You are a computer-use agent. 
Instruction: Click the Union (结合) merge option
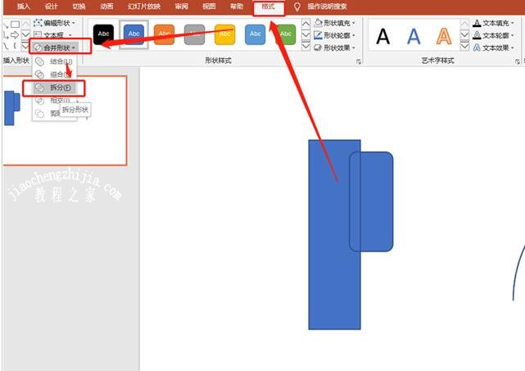point(55,61)
